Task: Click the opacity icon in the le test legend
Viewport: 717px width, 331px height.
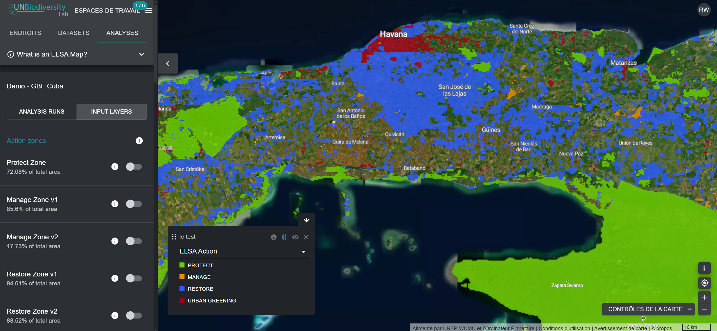Action: click(x=284, y=237)
